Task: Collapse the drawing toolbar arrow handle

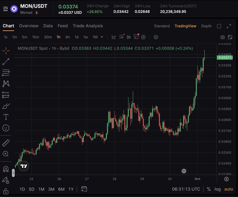Action: tap(13, 173)
